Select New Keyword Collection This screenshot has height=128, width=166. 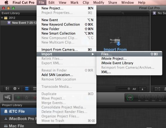66,24
